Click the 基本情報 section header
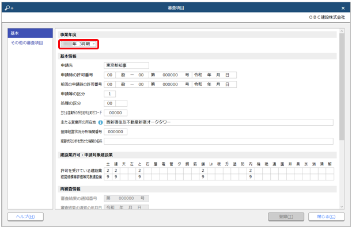 [198, 56]
